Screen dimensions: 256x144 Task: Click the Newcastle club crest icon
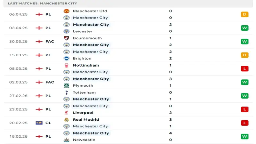point(67,140)
